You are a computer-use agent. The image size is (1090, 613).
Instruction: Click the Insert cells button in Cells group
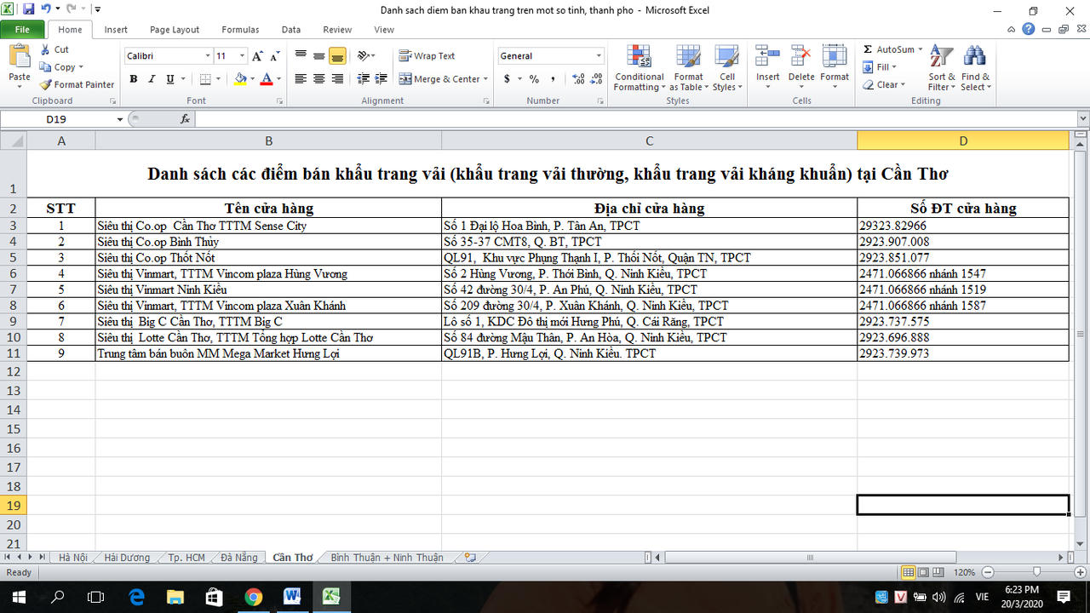tap(767, 66)
